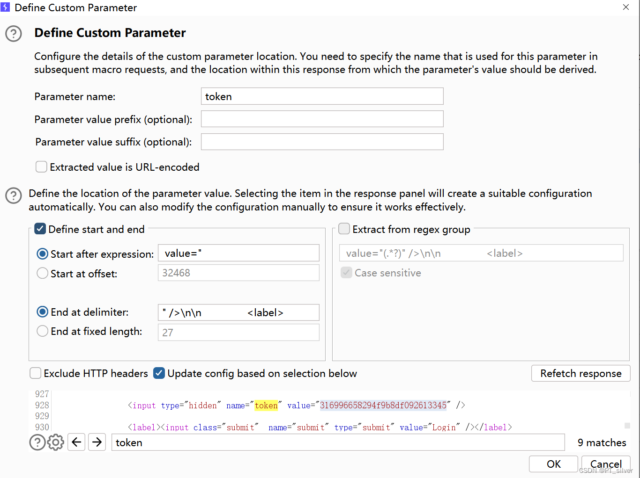640x478 pixels.
Task: Confirm with the OK button
Action: click(x=553, y=464)
